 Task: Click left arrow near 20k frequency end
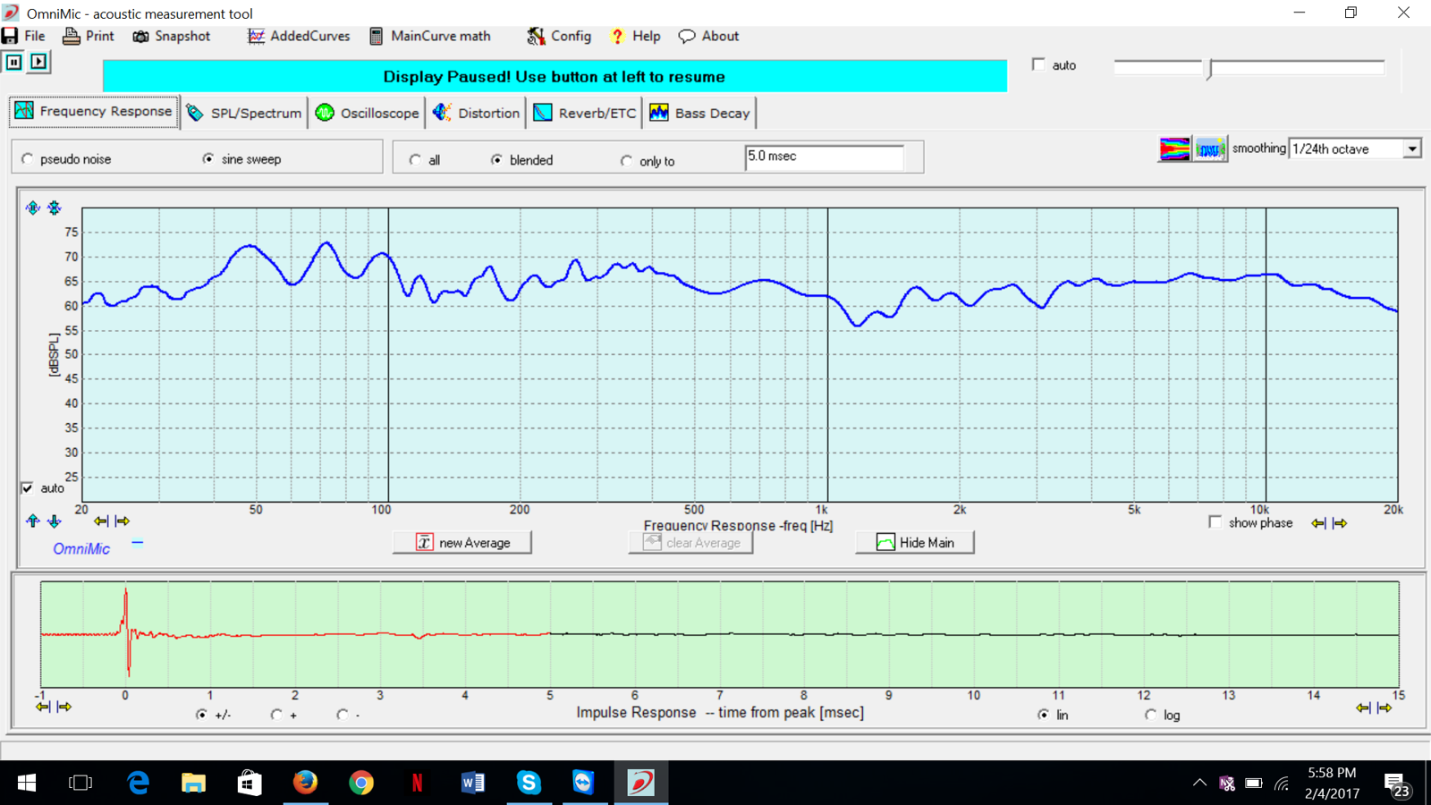coord(1318,523)
